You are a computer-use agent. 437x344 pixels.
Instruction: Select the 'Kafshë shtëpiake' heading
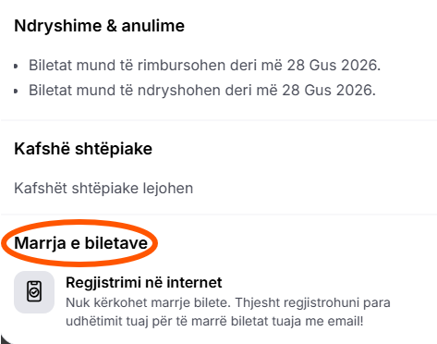pyautogui.click(x=83, y=149)
